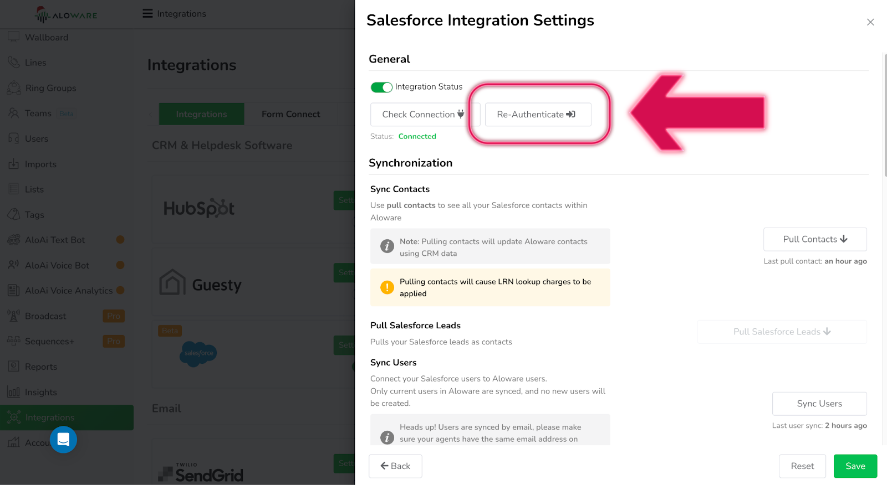
Task: Click the AloAi Text Bot icon
Action: [x=14, y=240]
